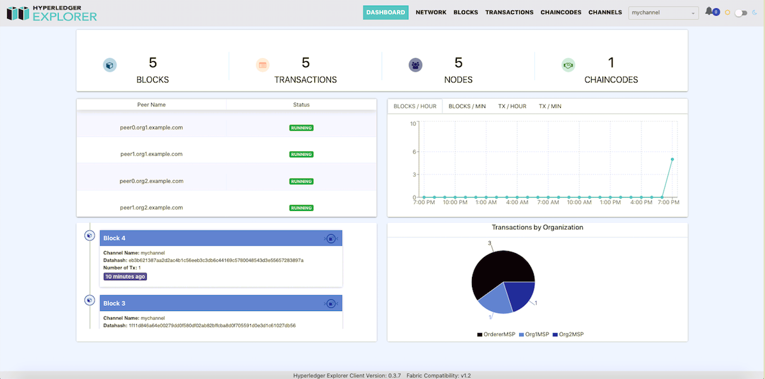Open the NETWORK menu item
This screenshot has width=765, height=379.
(x=431, y=13)
